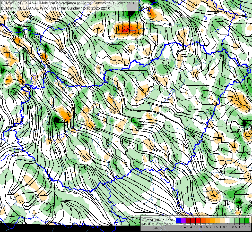Select pale peach swatch between -1 and -0.5
Image resolution: width=252 pixels, height=232 pixels.
tap(222, 221)
